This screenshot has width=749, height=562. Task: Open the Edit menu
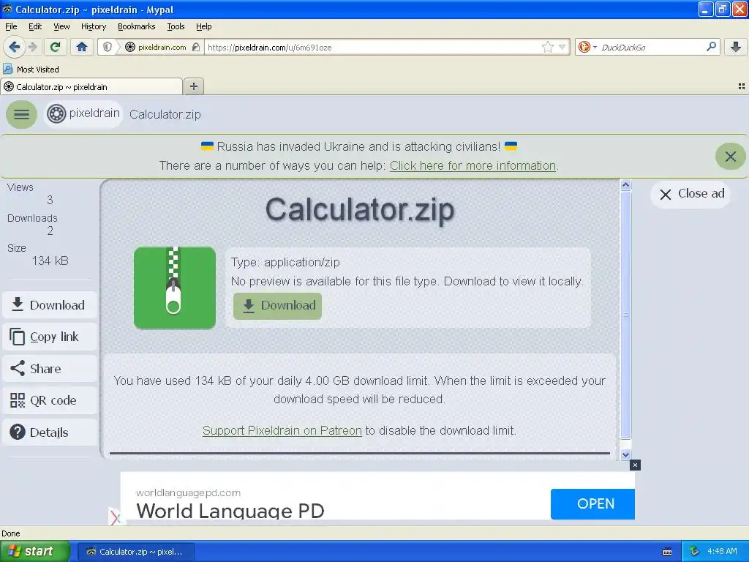click(x=35, y=26)
